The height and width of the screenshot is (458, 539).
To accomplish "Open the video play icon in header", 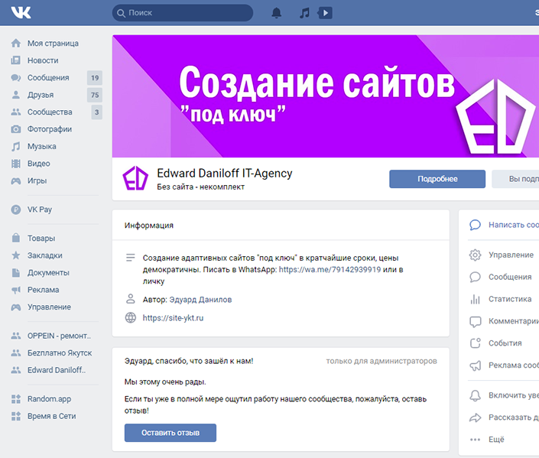I will click(x=325, y=13).
